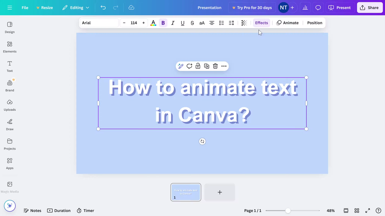Open the text color picker

(x=153, y=23)
